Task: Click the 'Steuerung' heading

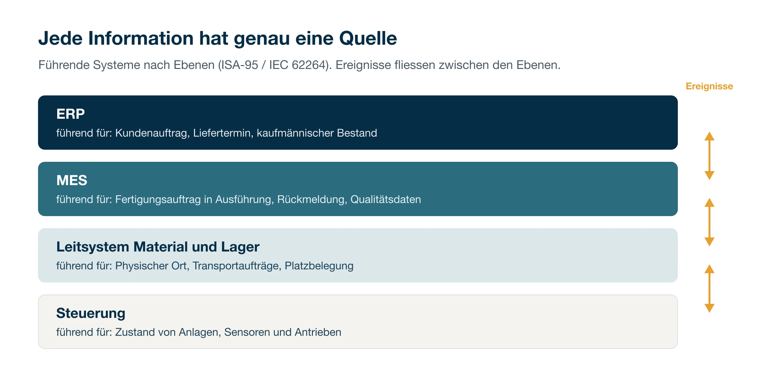Action: [x=91, y=313]
